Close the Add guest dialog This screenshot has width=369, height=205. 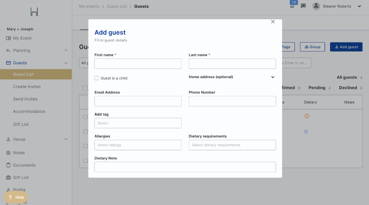[273, 22]
